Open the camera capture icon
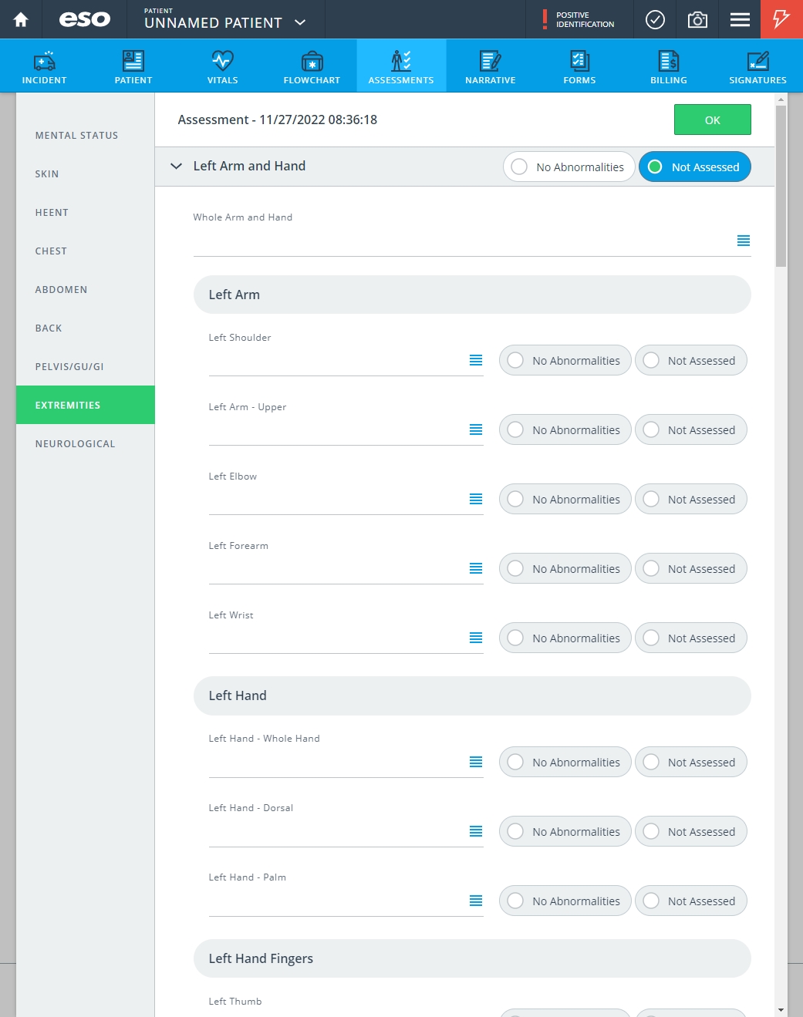Screen dimensions: 803x1017 point(697,19)
